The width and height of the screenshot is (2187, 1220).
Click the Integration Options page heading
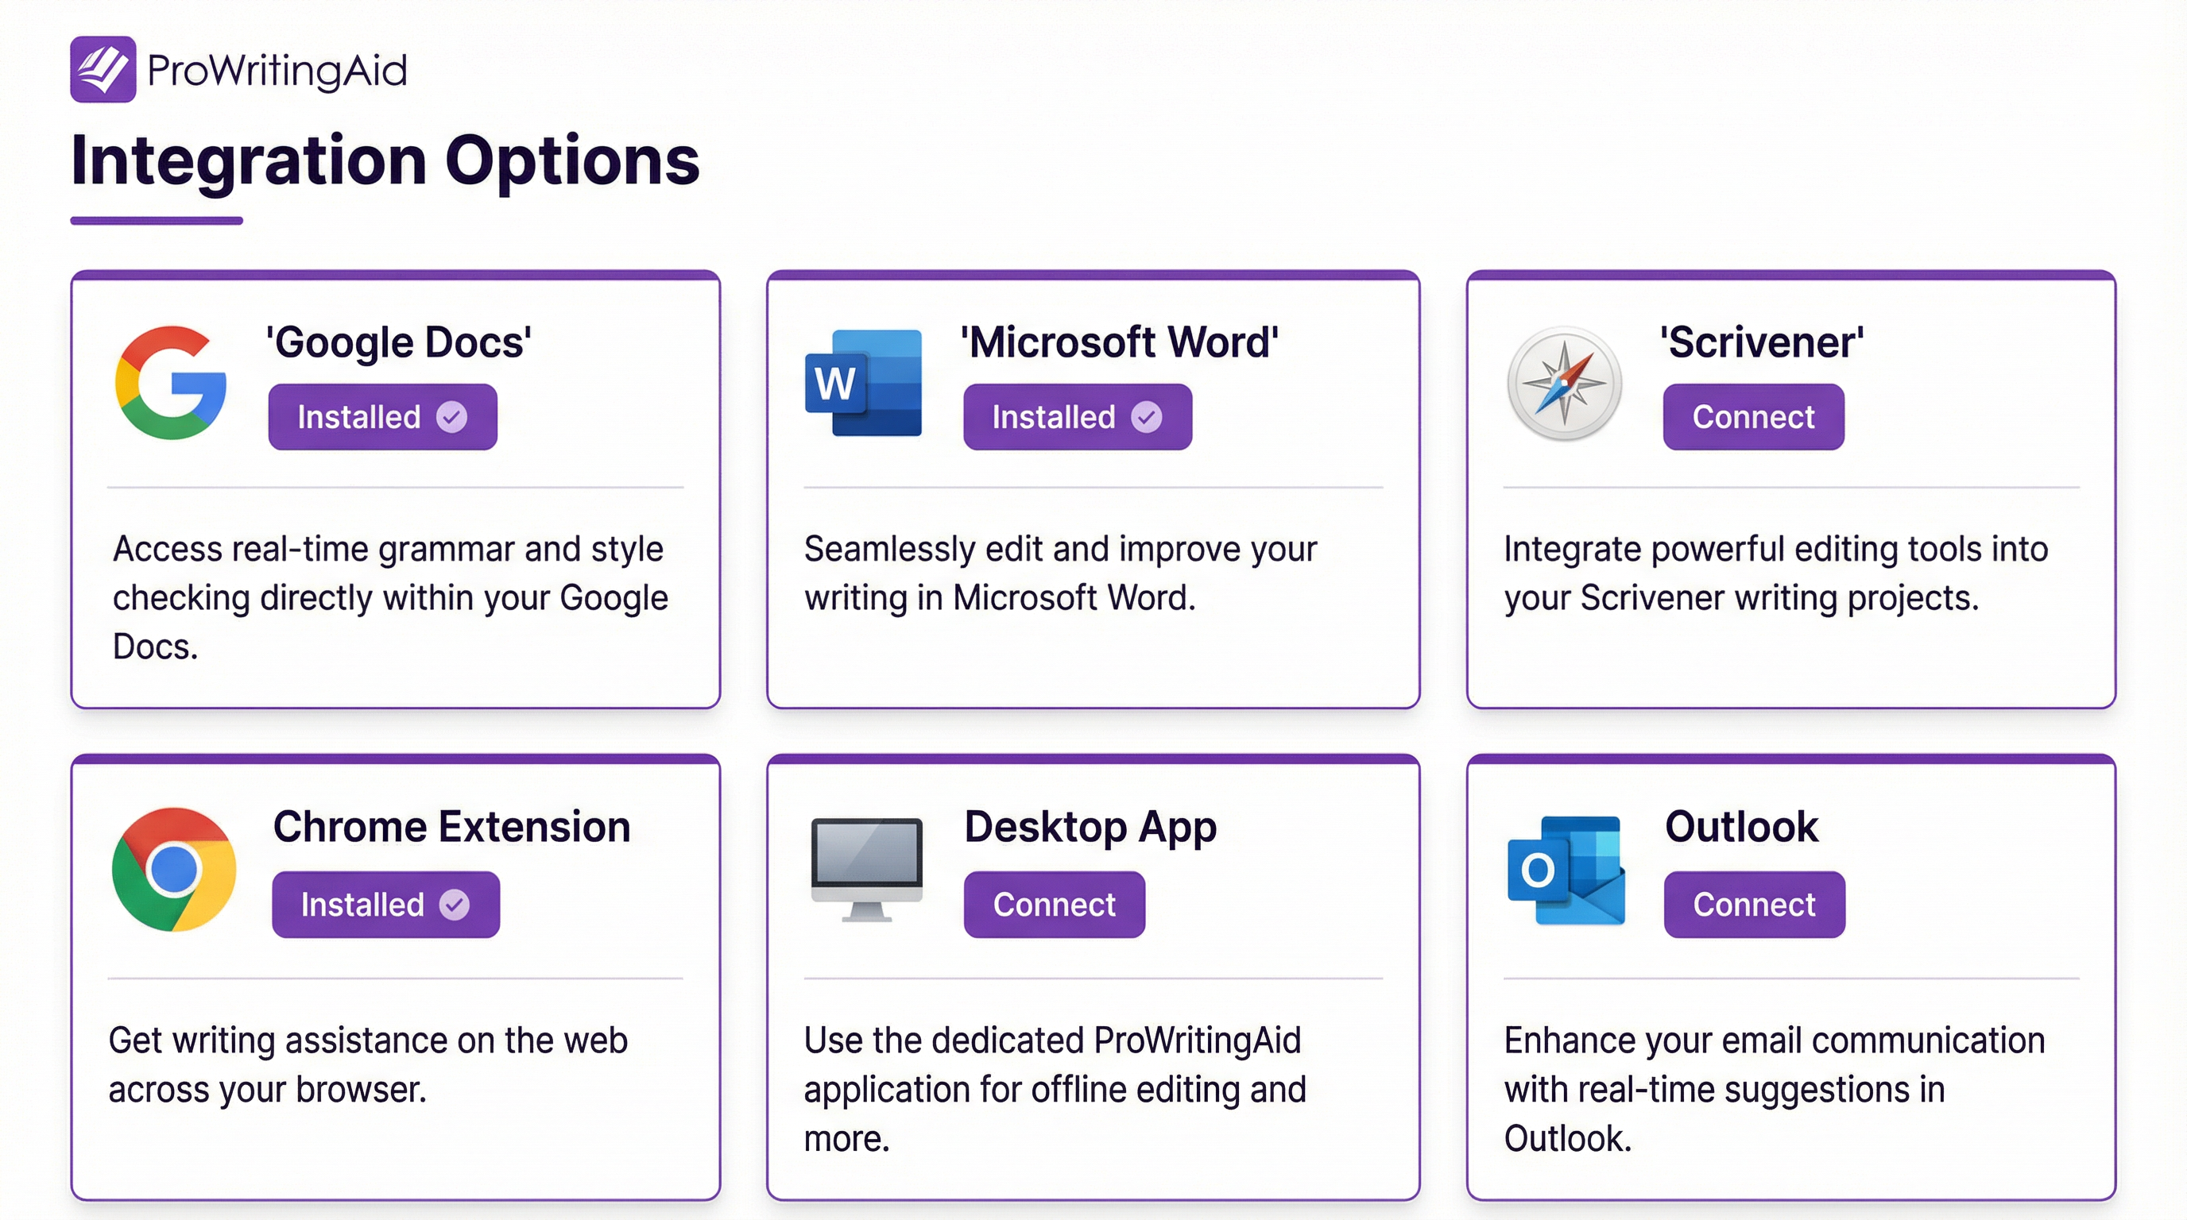[x=385, y=160]
